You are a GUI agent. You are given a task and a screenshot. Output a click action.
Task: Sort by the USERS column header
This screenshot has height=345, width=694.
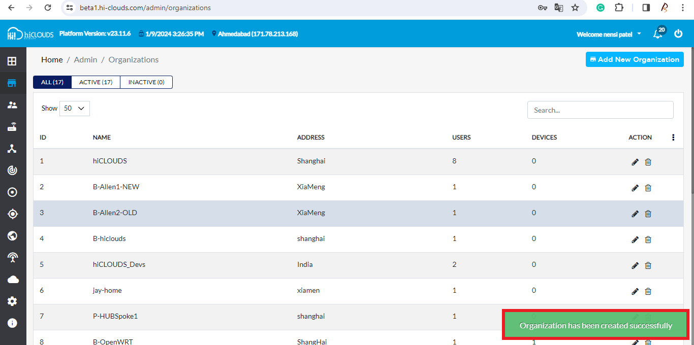[461, 137]
